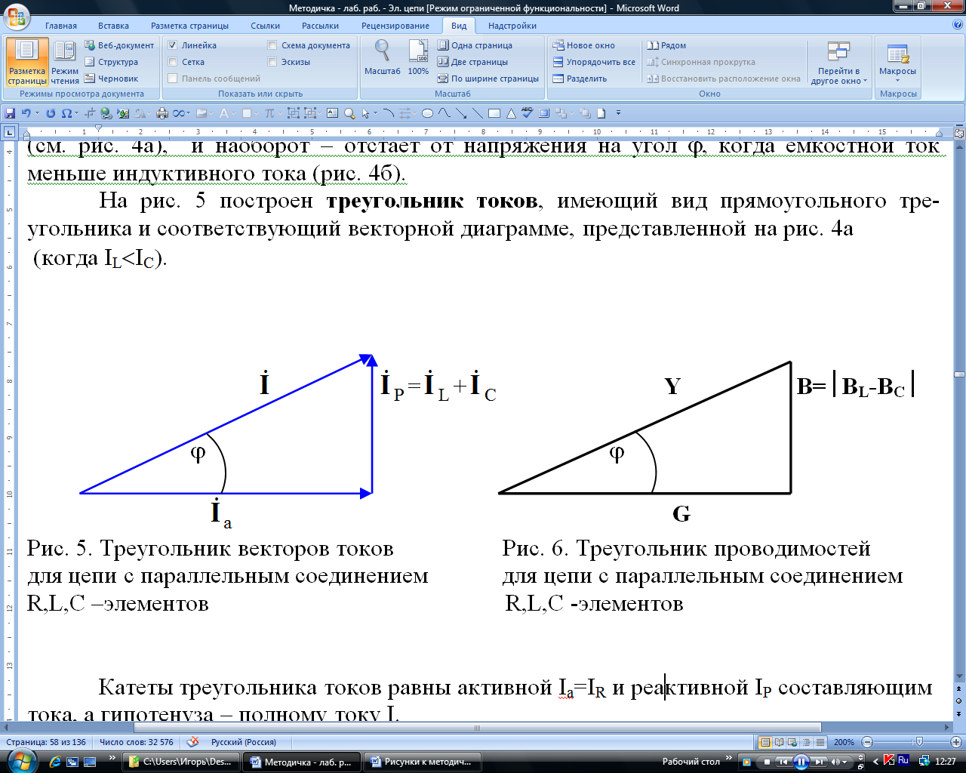Viewport: 966px width, 773px height.
Task: Open the Рассылки ribbon tab
Action: tap(320, 26)
